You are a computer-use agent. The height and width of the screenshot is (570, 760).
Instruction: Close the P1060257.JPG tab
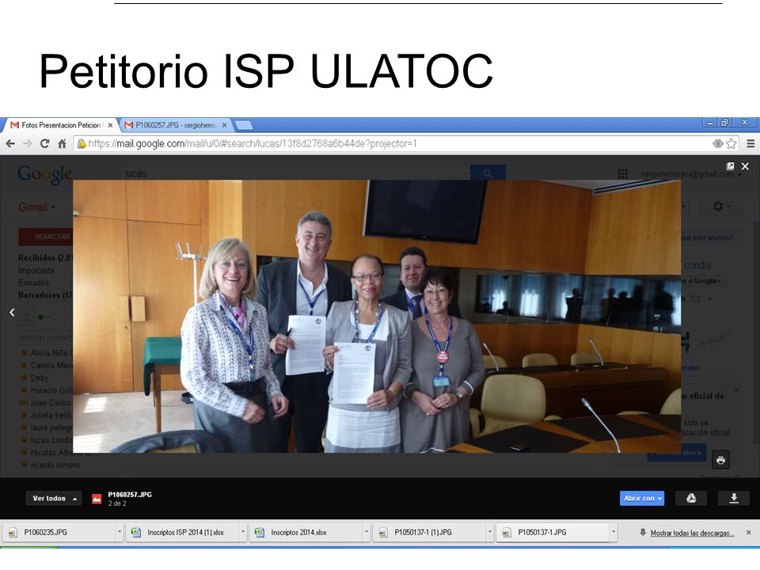click(x=224, y=125)
